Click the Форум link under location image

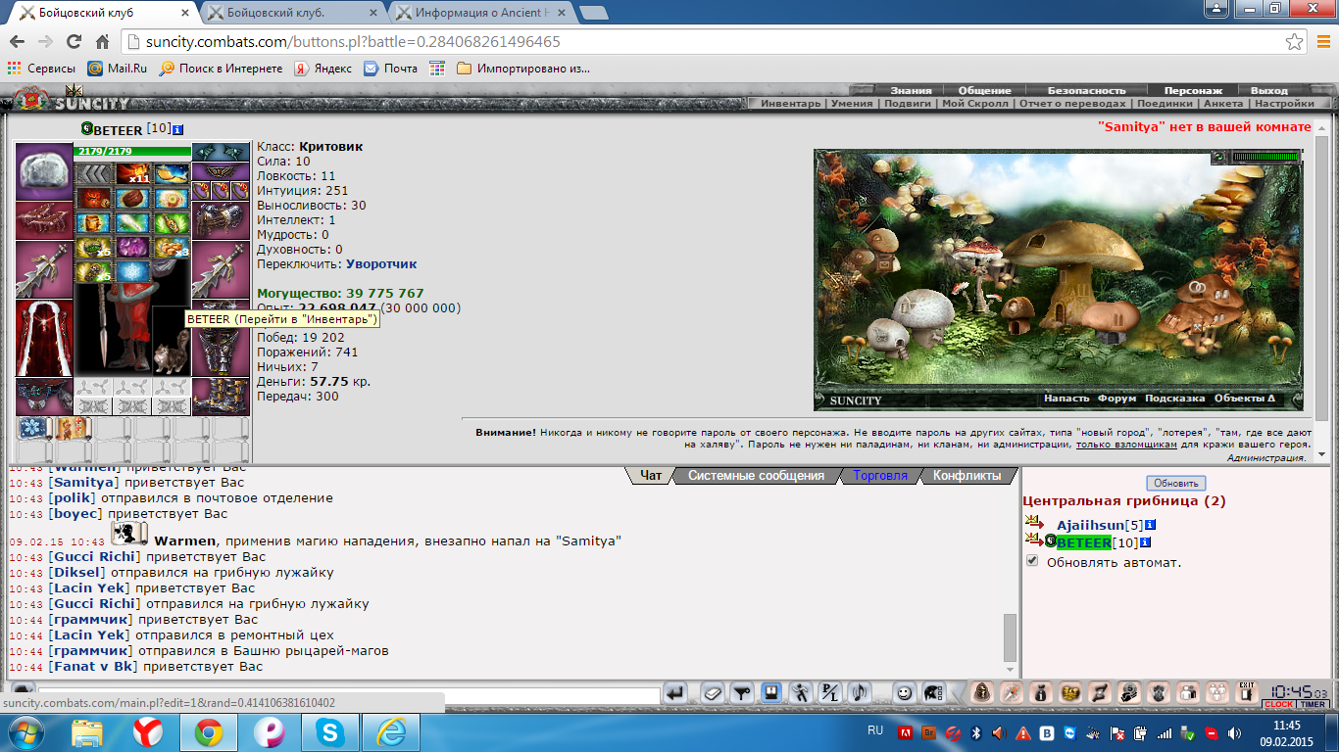click(x=1116, y=399)
